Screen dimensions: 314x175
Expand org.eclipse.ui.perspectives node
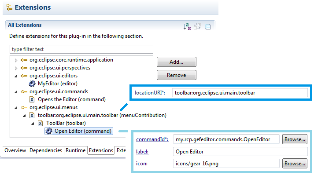[16, 68]
